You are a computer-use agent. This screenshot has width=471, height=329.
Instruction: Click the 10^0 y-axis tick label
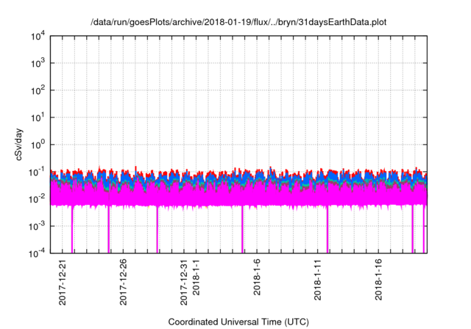[x=38, y=145]
